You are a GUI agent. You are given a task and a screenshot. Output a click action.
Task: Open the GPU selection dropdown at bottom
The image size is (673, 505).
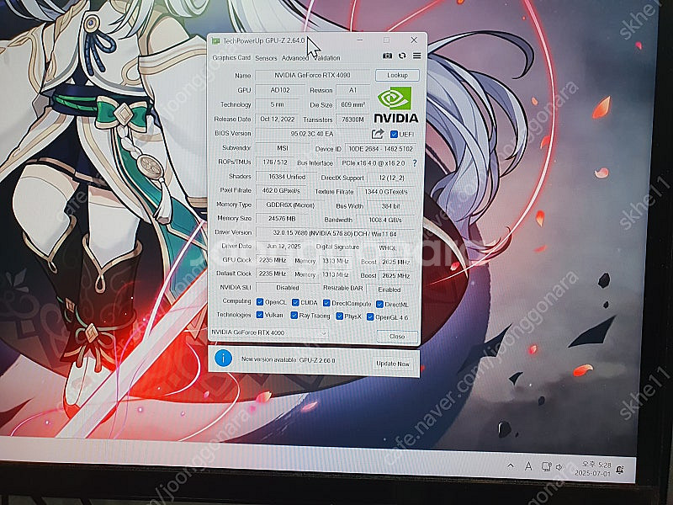click(269, 332)
